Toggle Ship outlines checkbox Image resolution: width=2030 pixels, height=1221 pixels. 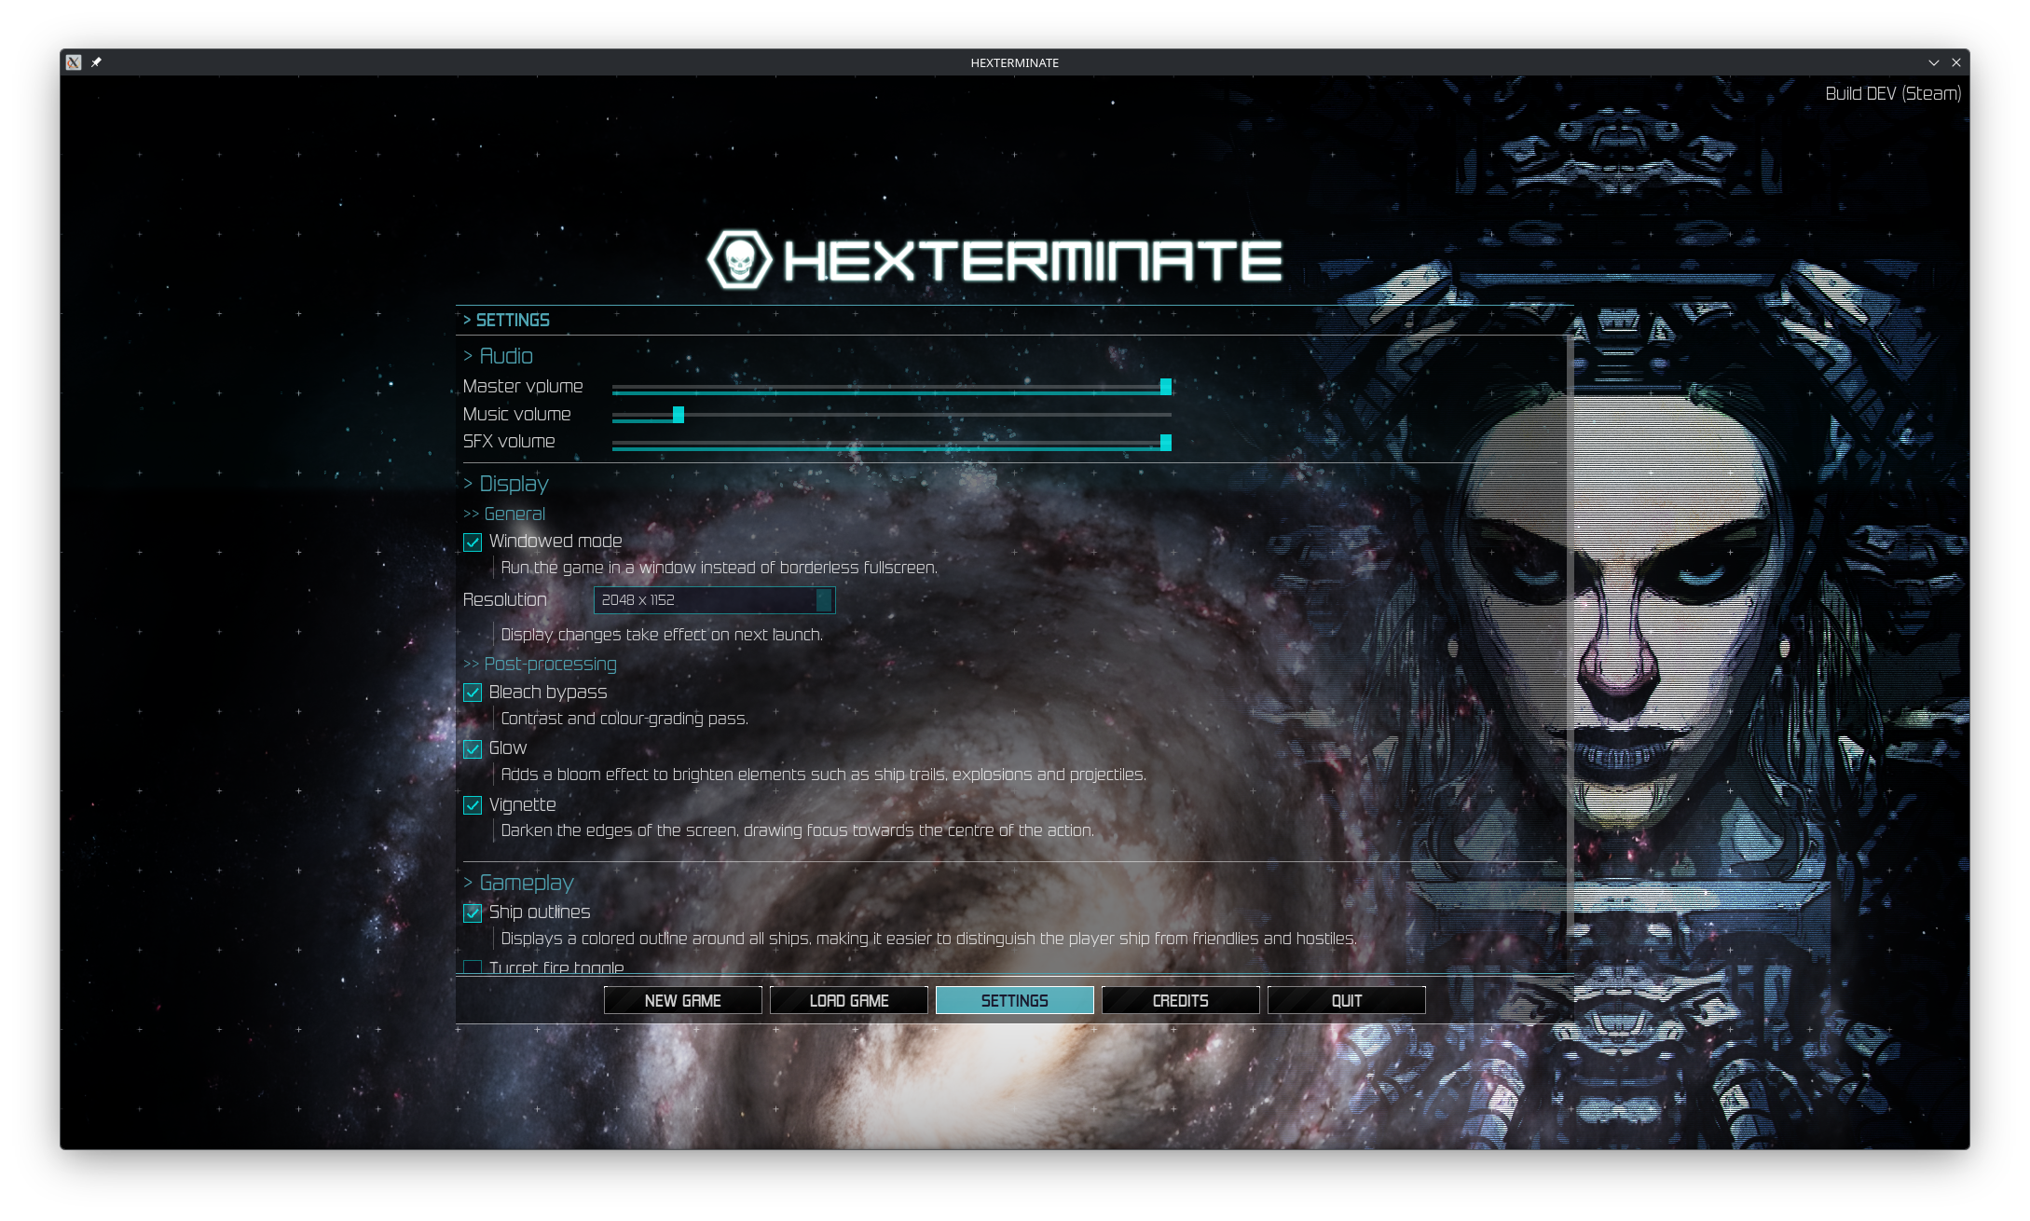click(x=473, y=912)
